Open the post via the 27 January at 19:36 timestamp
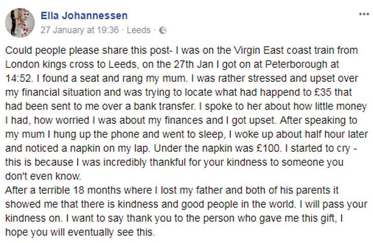373x243 pixels. [80, 30]
